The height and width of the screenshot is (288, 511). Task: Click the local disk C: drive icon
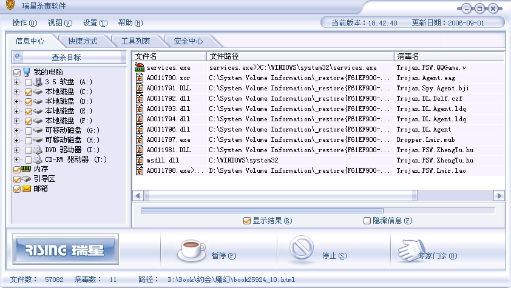pos(38,92)
